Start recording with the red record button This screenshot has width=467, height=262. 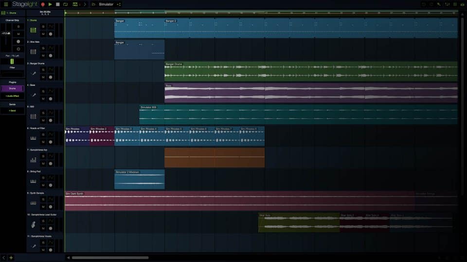43,4
